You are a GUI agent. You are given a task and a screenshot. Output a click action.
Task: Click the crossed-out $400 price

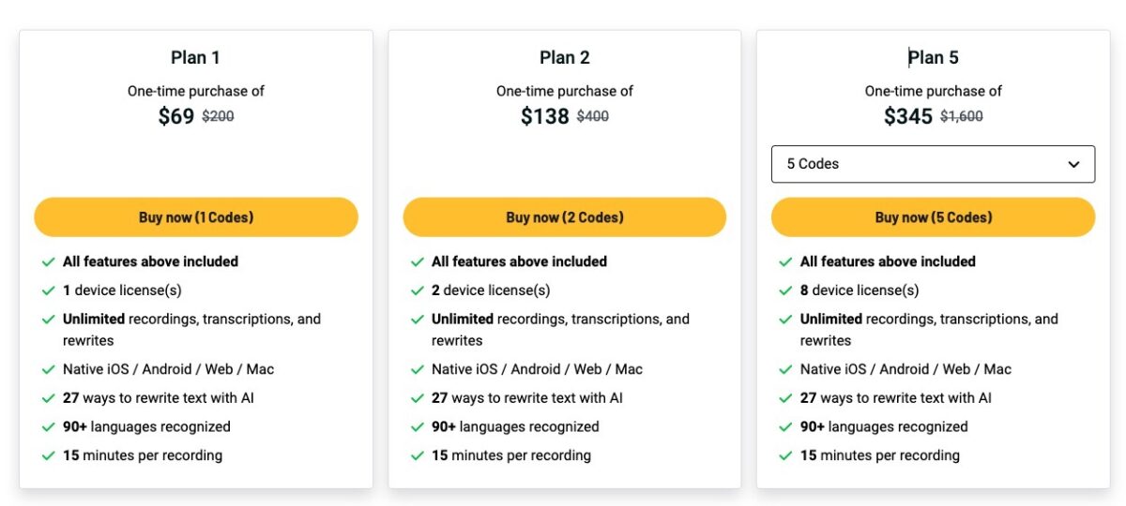592,117
